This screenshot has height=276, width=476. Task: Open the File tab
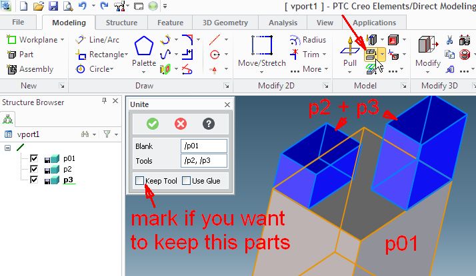point(18,22)
